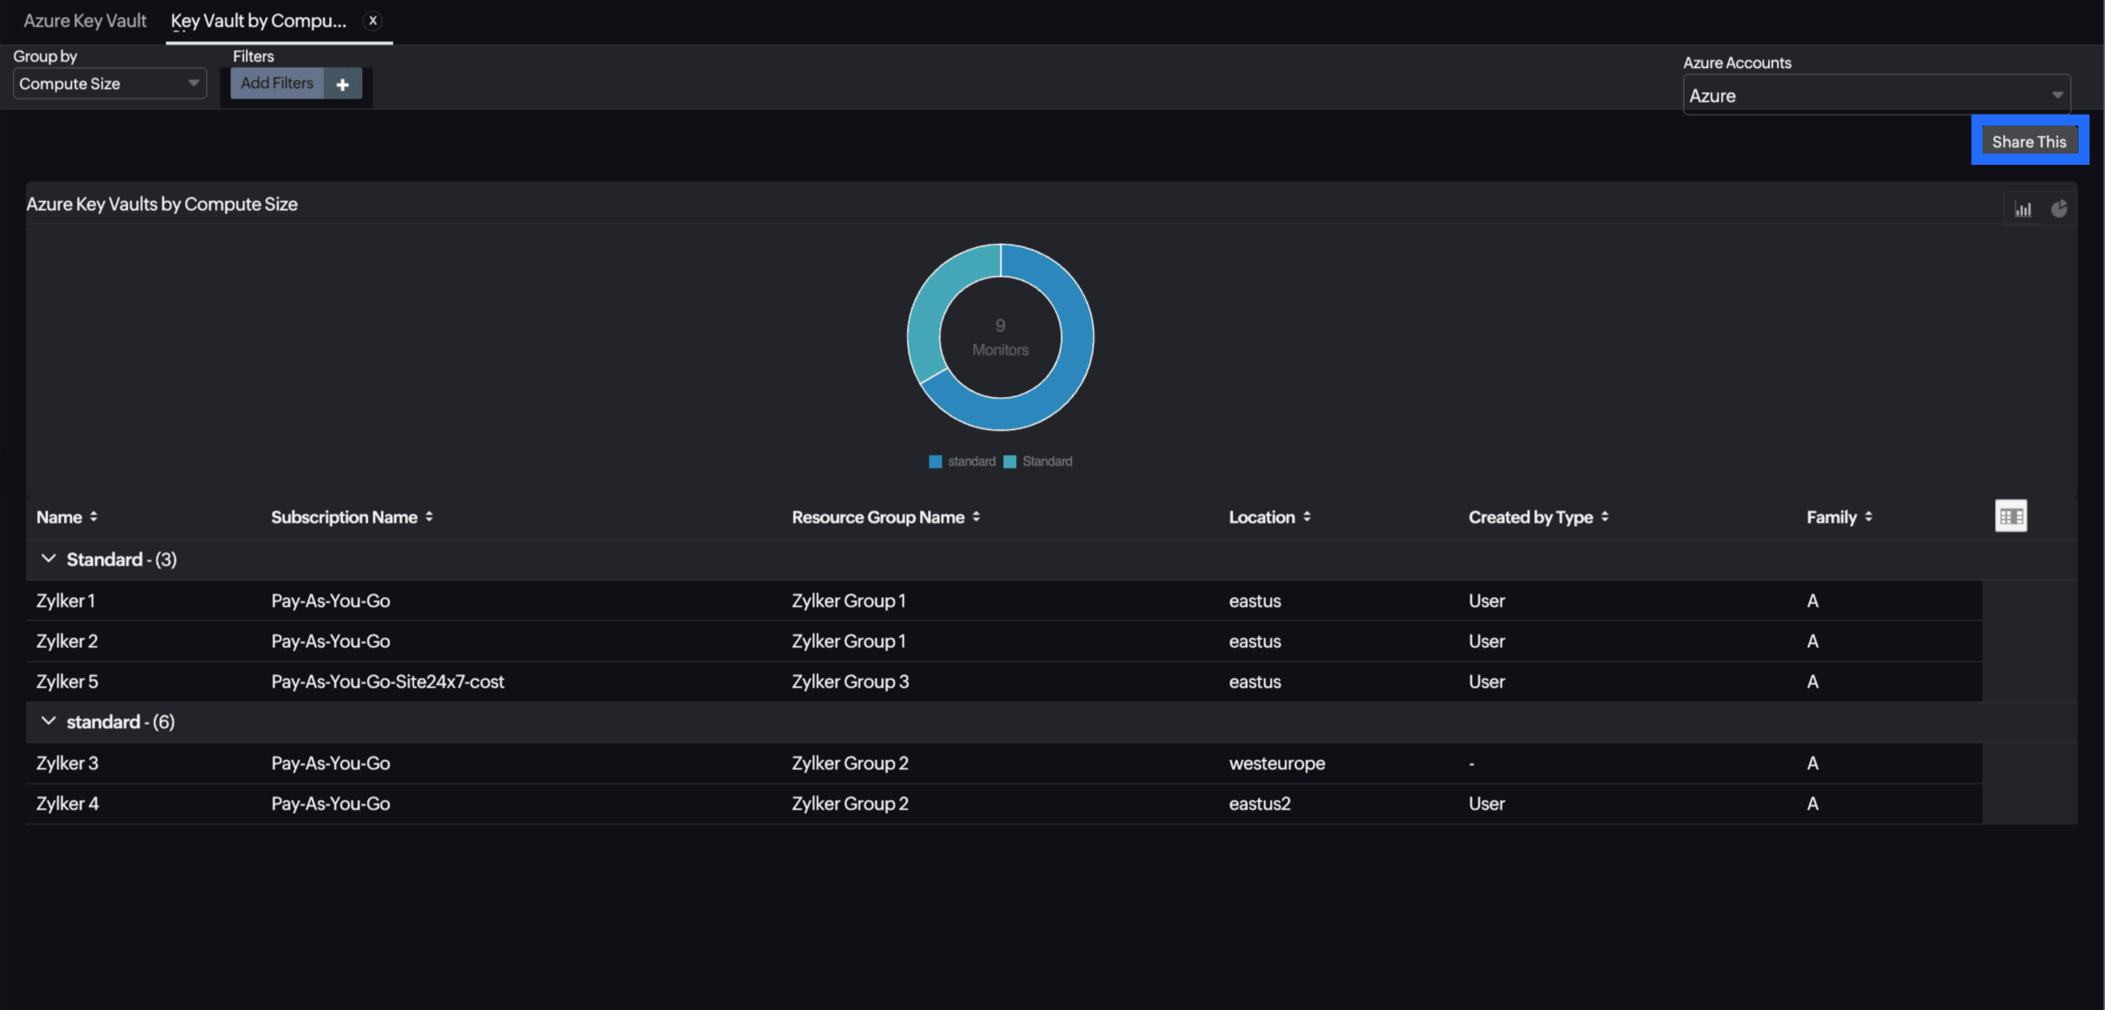
Task: Click the Add Filters button
Action: click(x=277, y=83)
